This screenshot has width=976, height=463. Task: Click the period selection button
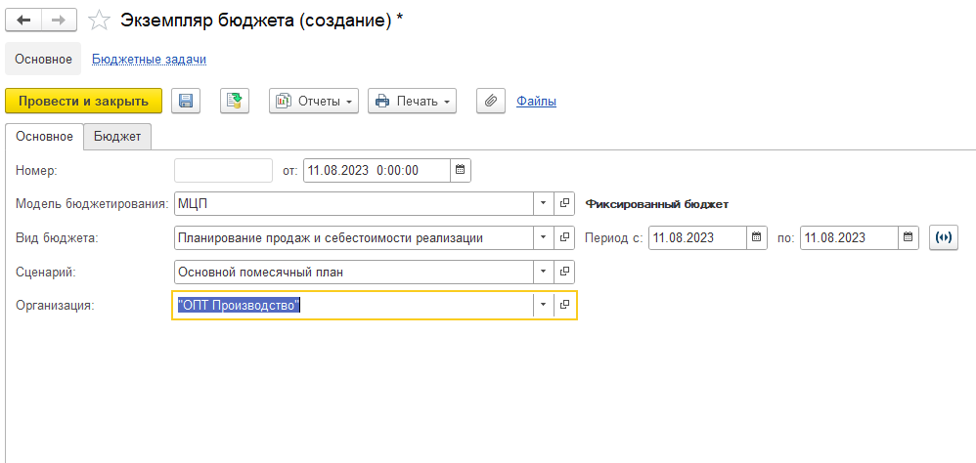943,237
